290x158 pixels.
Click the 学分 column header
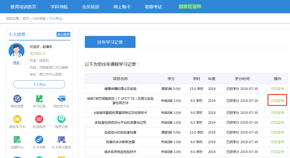coord(171,79)
